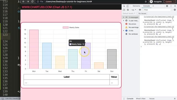Open DevTools settings gear

[x=167, y=6]
